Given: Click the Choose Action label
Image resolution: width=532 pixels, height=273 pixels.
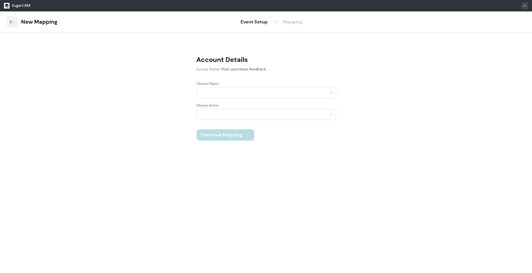Looking at the screenshot, I should pos(207,105).
